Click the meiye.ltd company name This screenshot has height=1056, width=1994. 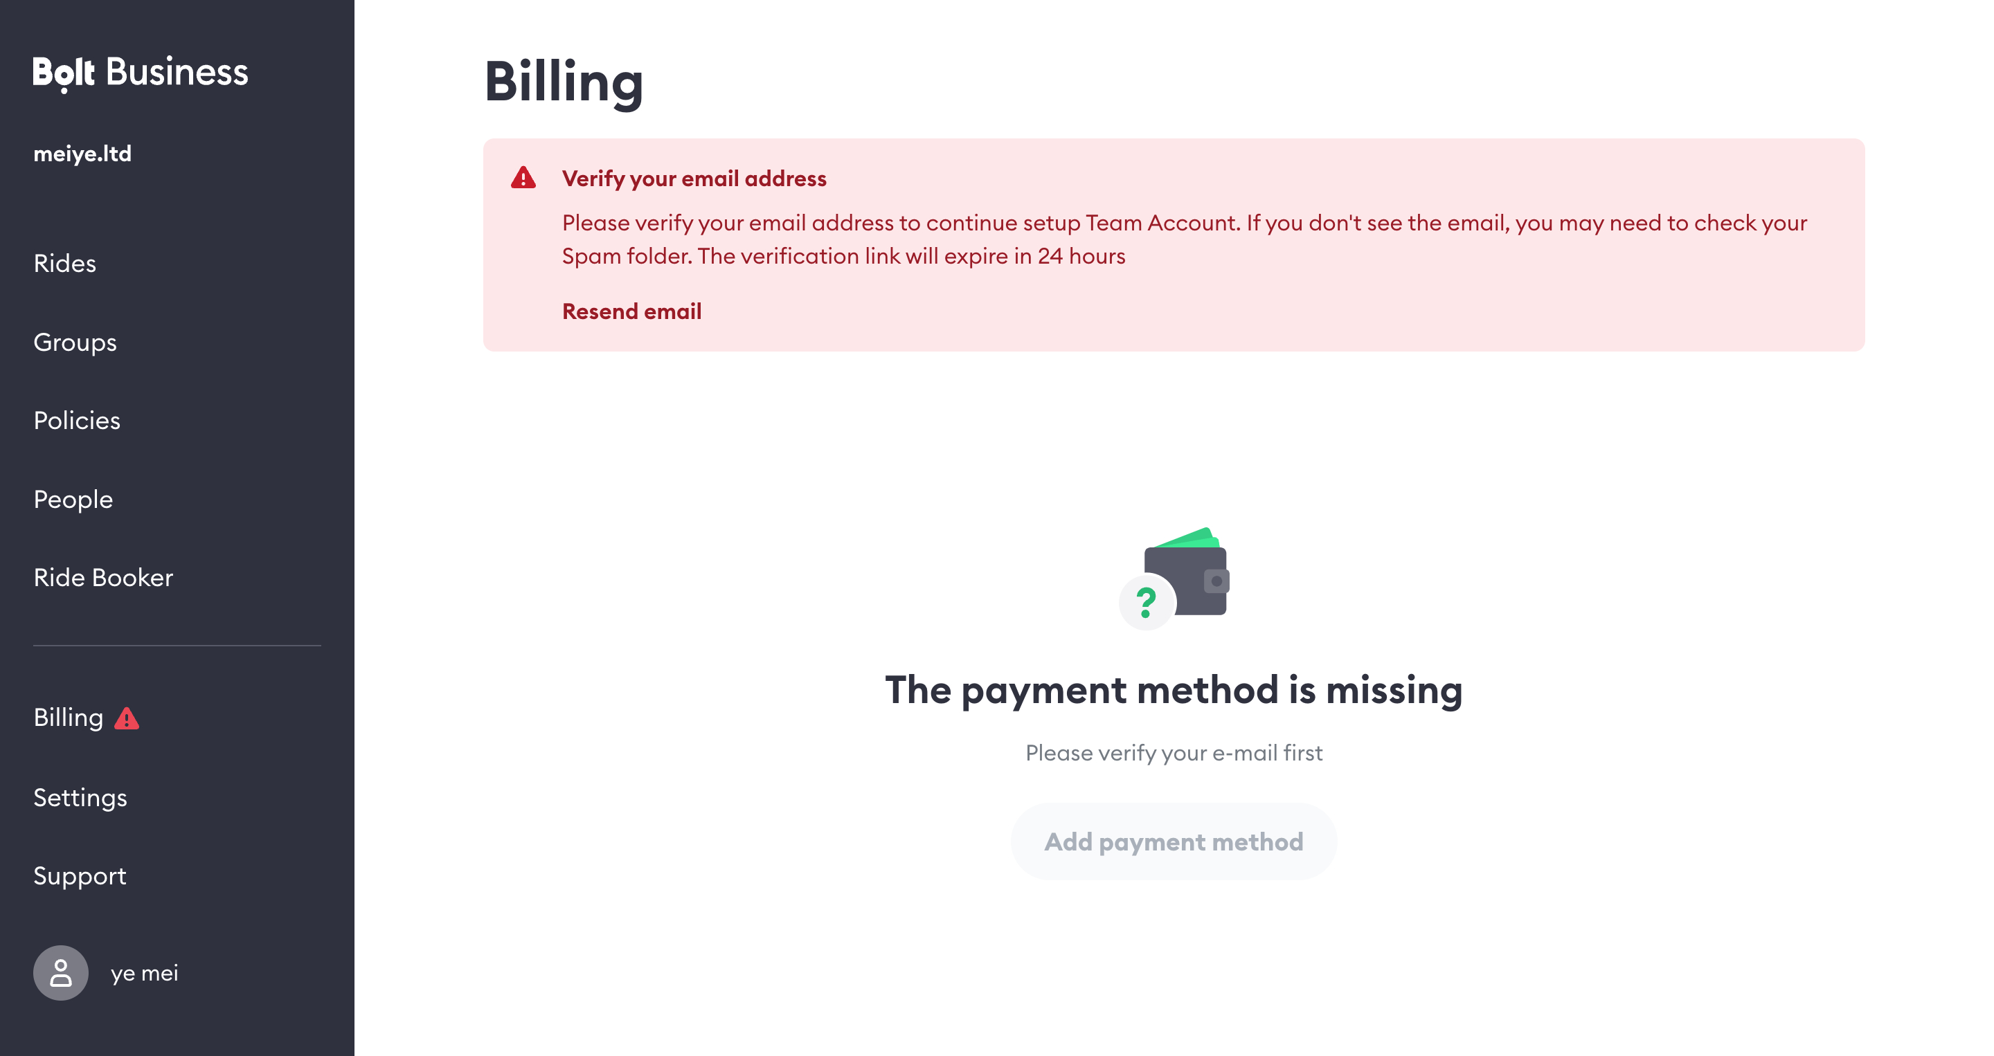coord(82,153)
